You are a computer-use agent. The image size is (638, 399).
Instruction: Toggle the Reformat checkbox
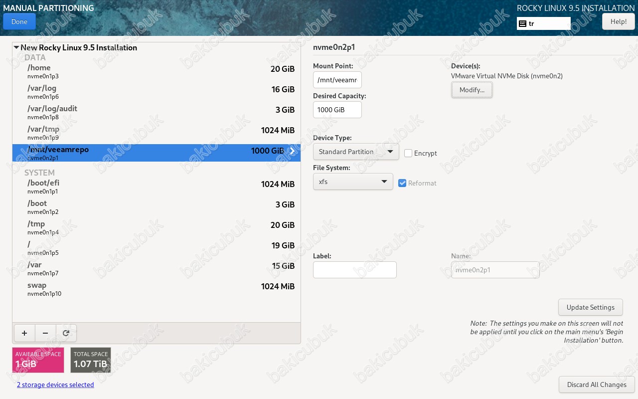[x=403, y=183]
